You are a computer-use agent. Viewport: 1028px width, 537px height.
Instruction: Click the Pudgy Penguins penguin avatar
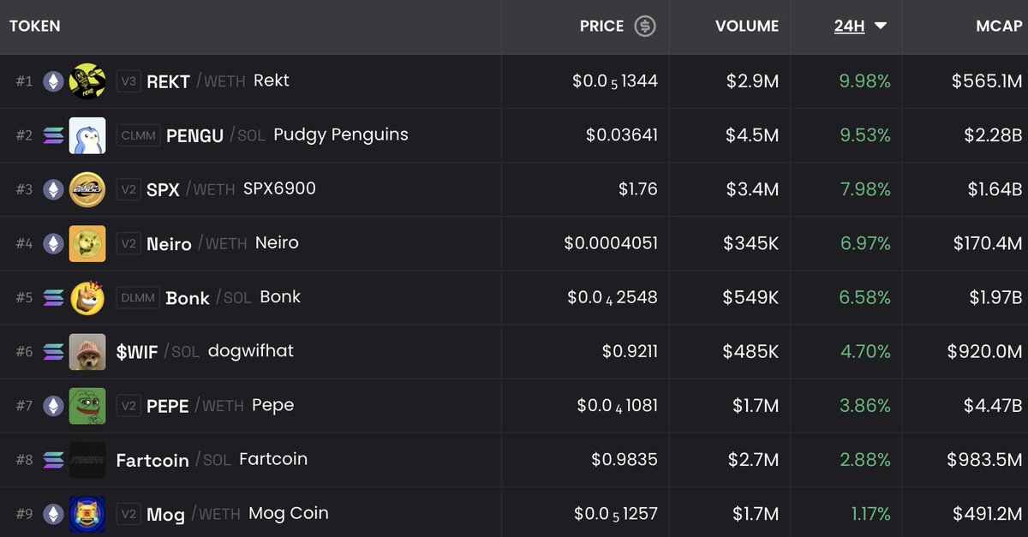87,135
